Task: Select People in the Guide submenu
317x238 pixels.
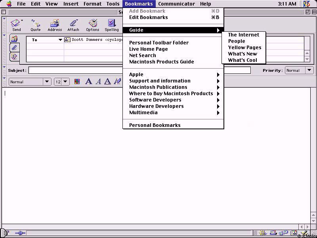Action: pyautogui.click(x=244, y=41)
